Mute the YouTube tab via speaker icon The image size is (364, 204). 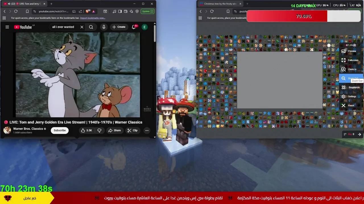click(9, 4)
